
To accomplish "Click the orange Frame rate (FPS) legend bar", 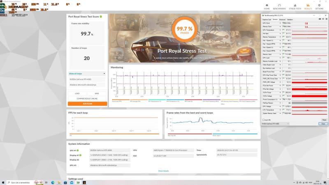I will click(x=121, y=100).
